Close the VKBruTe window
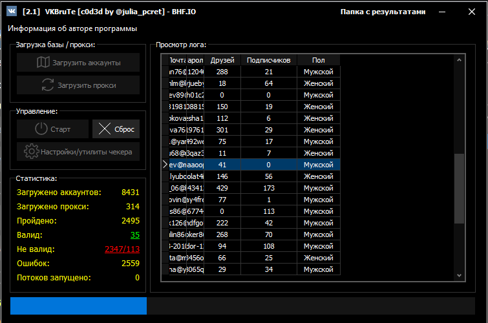Viewport: 488px width, 323px height. pyautogui.click(x=472, y=12)
